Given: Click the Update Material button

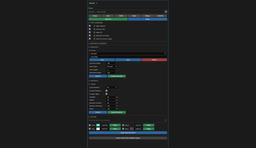Looking at the screenshot, I should (117, 112).
